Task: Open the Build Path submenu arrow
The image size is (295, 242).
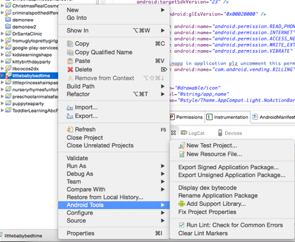Action: 163,86
